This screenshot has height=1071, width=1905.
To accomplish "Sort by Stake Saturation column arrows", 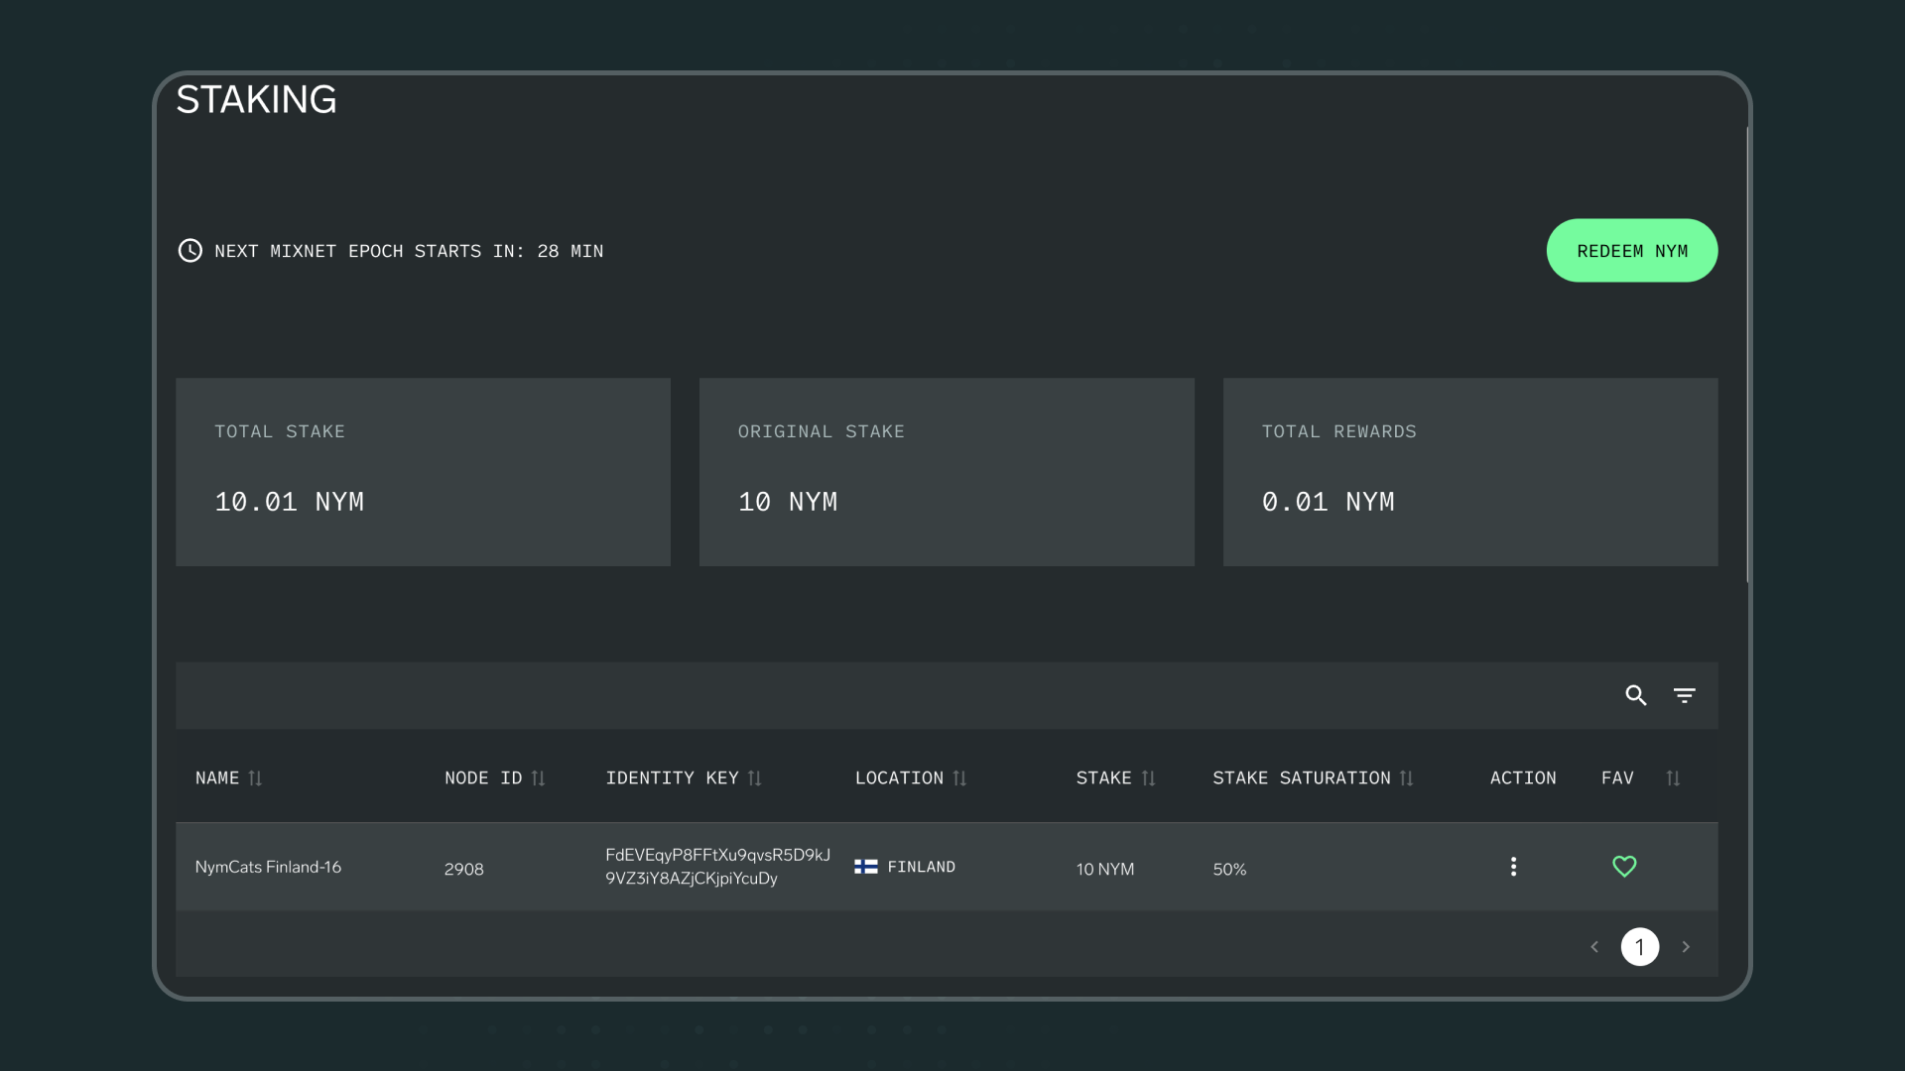I will click(x=1406, y=778).
